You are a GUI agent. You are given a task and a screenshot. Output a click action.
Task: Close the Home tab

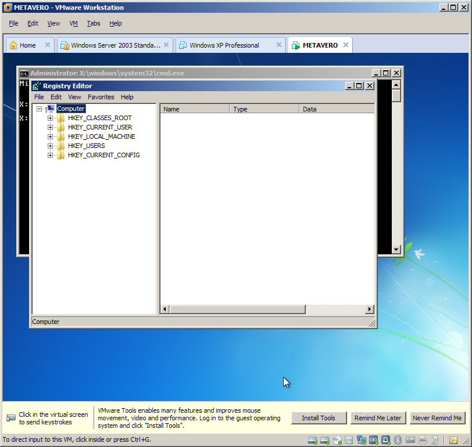pos(48,45)
